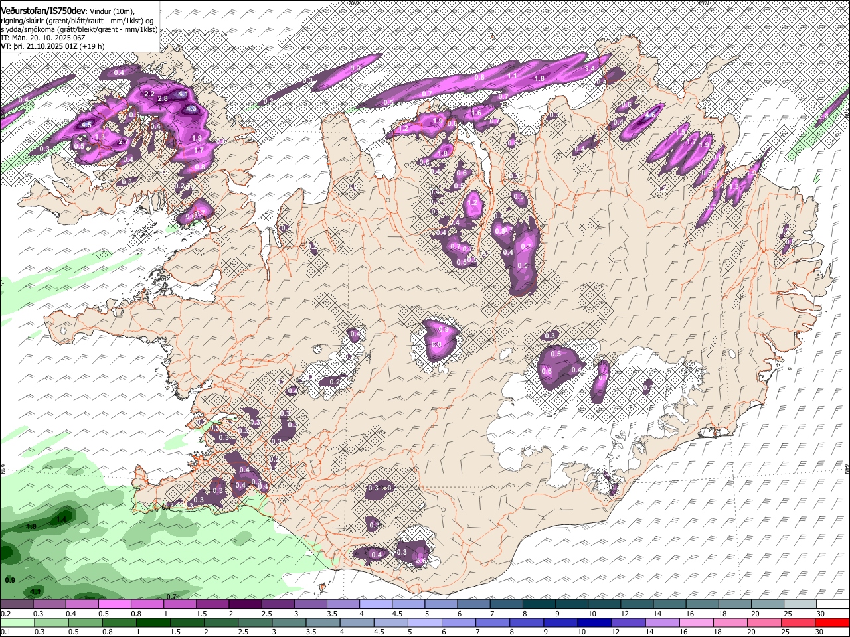Pick the bright magenta 0.5 snow scale swatch
This screenshot has height=637, width=850.
[x=114, y=604]
